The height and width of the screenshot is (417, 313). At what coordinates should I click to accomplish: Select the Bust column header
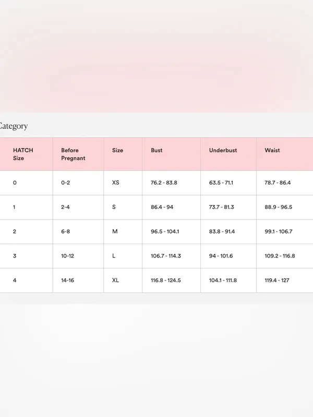[156, 150]
